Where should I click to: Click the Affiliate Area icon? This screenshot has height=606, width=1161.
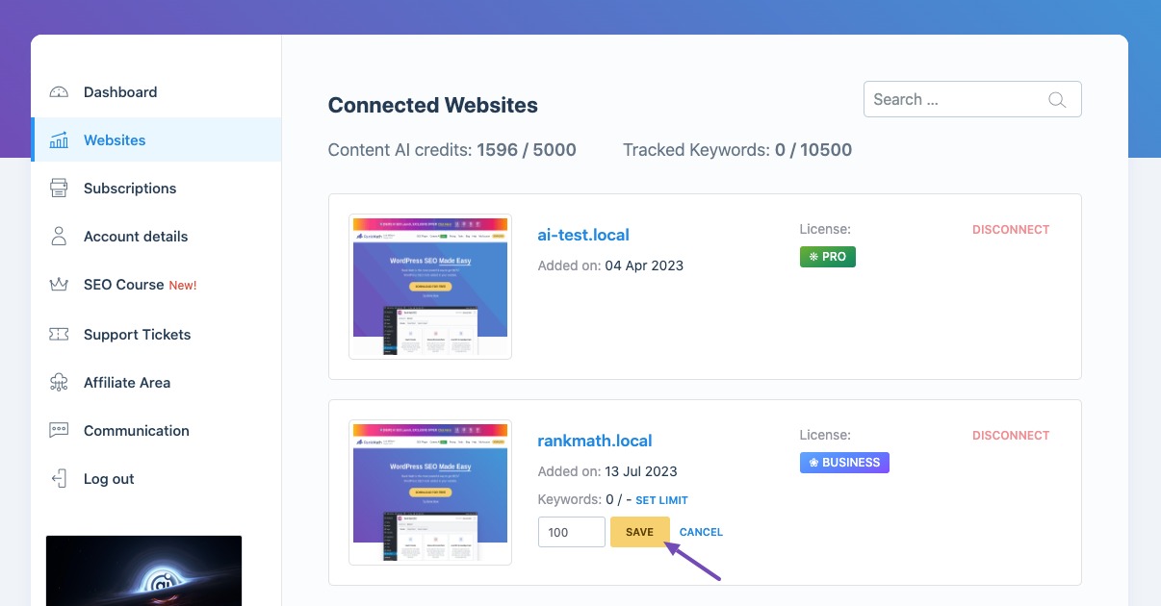(x=59, y=383)
